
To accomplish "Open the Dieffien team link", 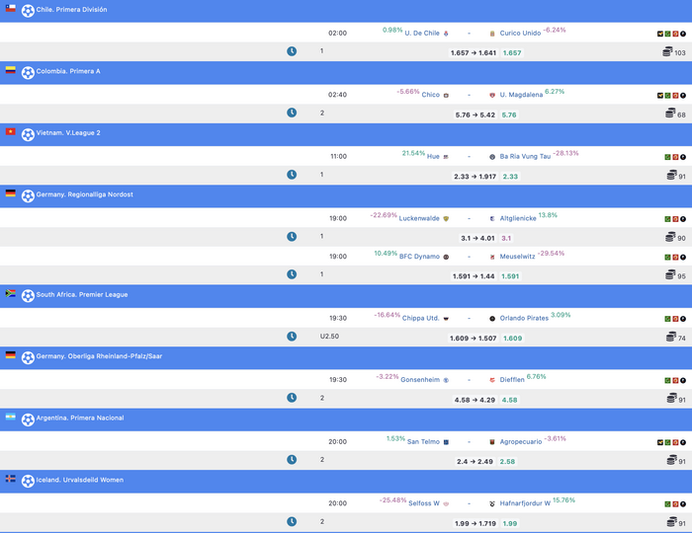I will tap(512, 380).
